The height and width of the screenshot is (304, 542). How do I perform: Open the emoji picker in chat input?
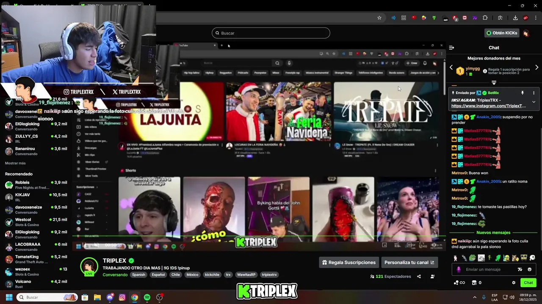click(x=529, y=269)
